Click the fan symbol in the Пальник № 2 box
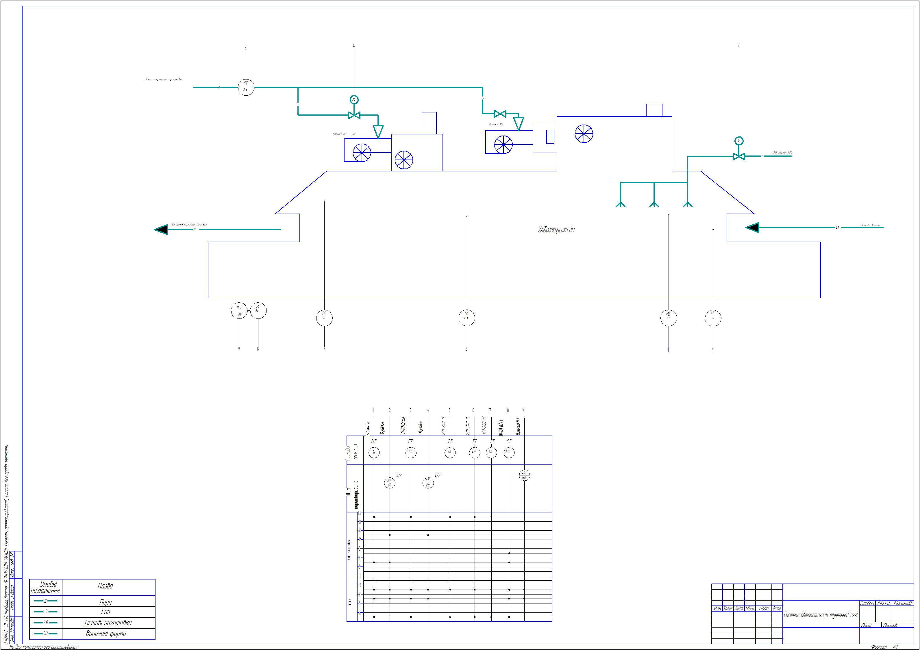 (362, 152)
